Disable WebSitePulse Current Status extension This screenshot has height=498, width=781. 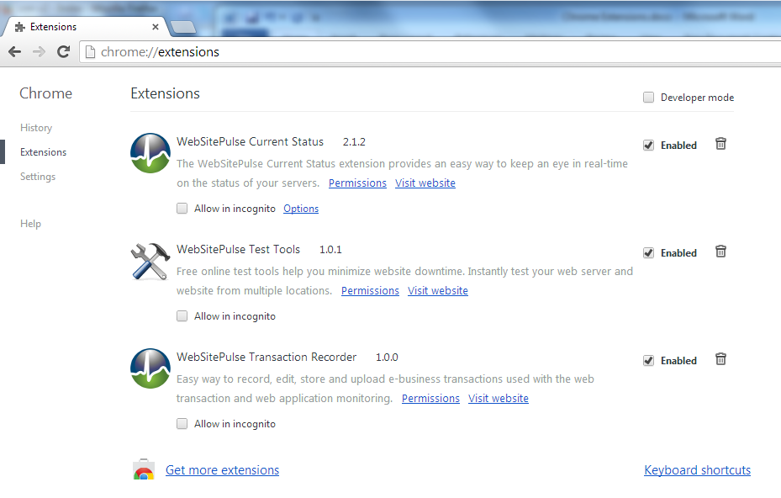pyautogui.click(x=648, y=145)
